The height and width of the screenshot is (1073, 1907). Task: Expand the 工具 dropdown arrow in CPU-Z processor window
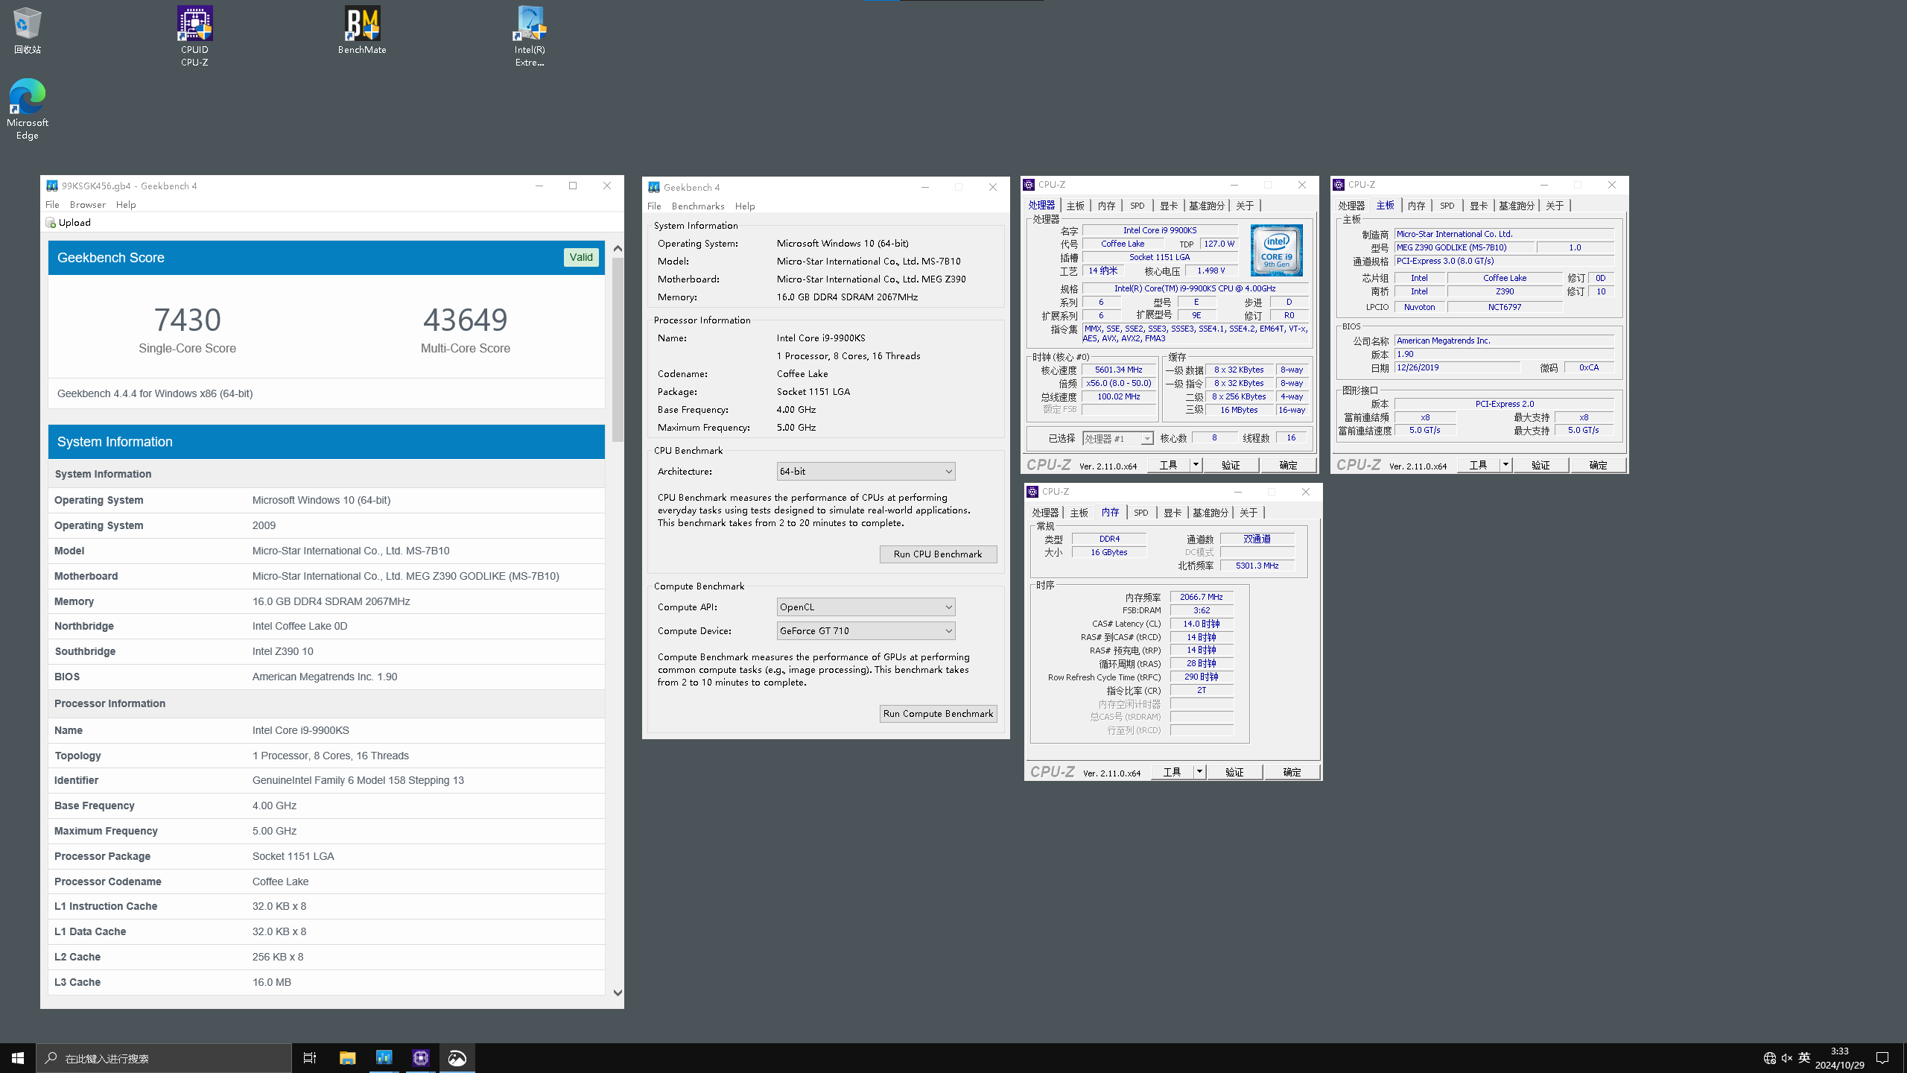1196,465
